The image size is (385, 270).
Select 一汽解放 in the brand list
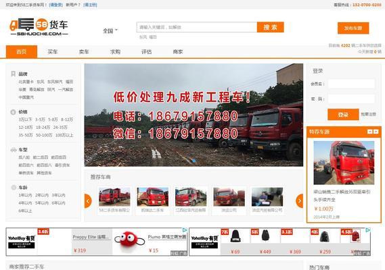click(66, 89)
